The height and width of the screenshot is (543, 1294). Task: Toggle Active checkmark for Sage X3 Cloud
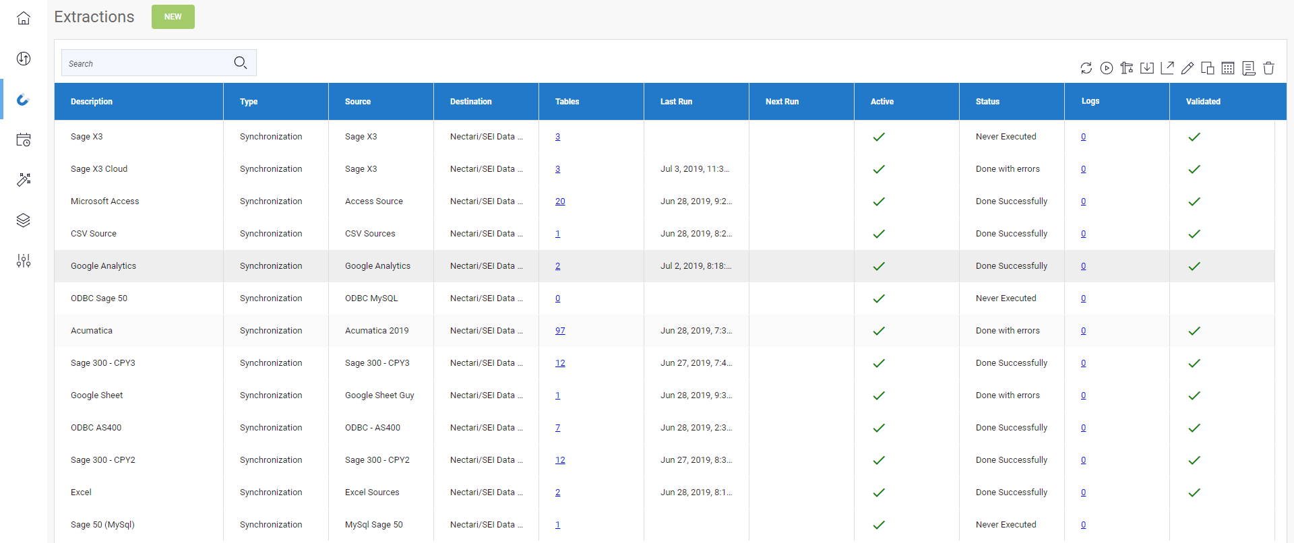pos(879,169)
